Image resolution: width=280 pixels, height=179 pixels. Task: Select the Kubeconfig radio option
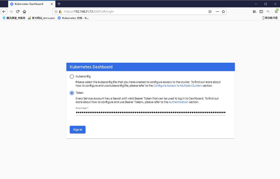[x=72, y=76]
